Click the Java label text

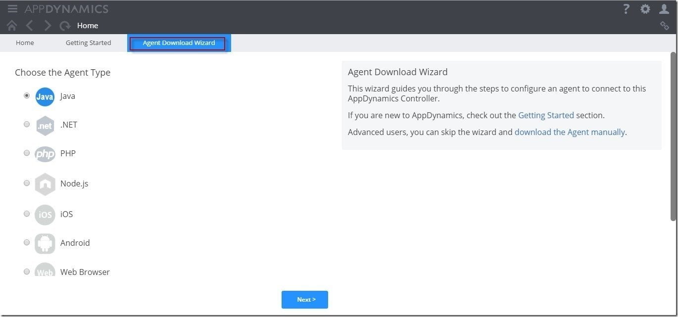[x=68, y=96]
